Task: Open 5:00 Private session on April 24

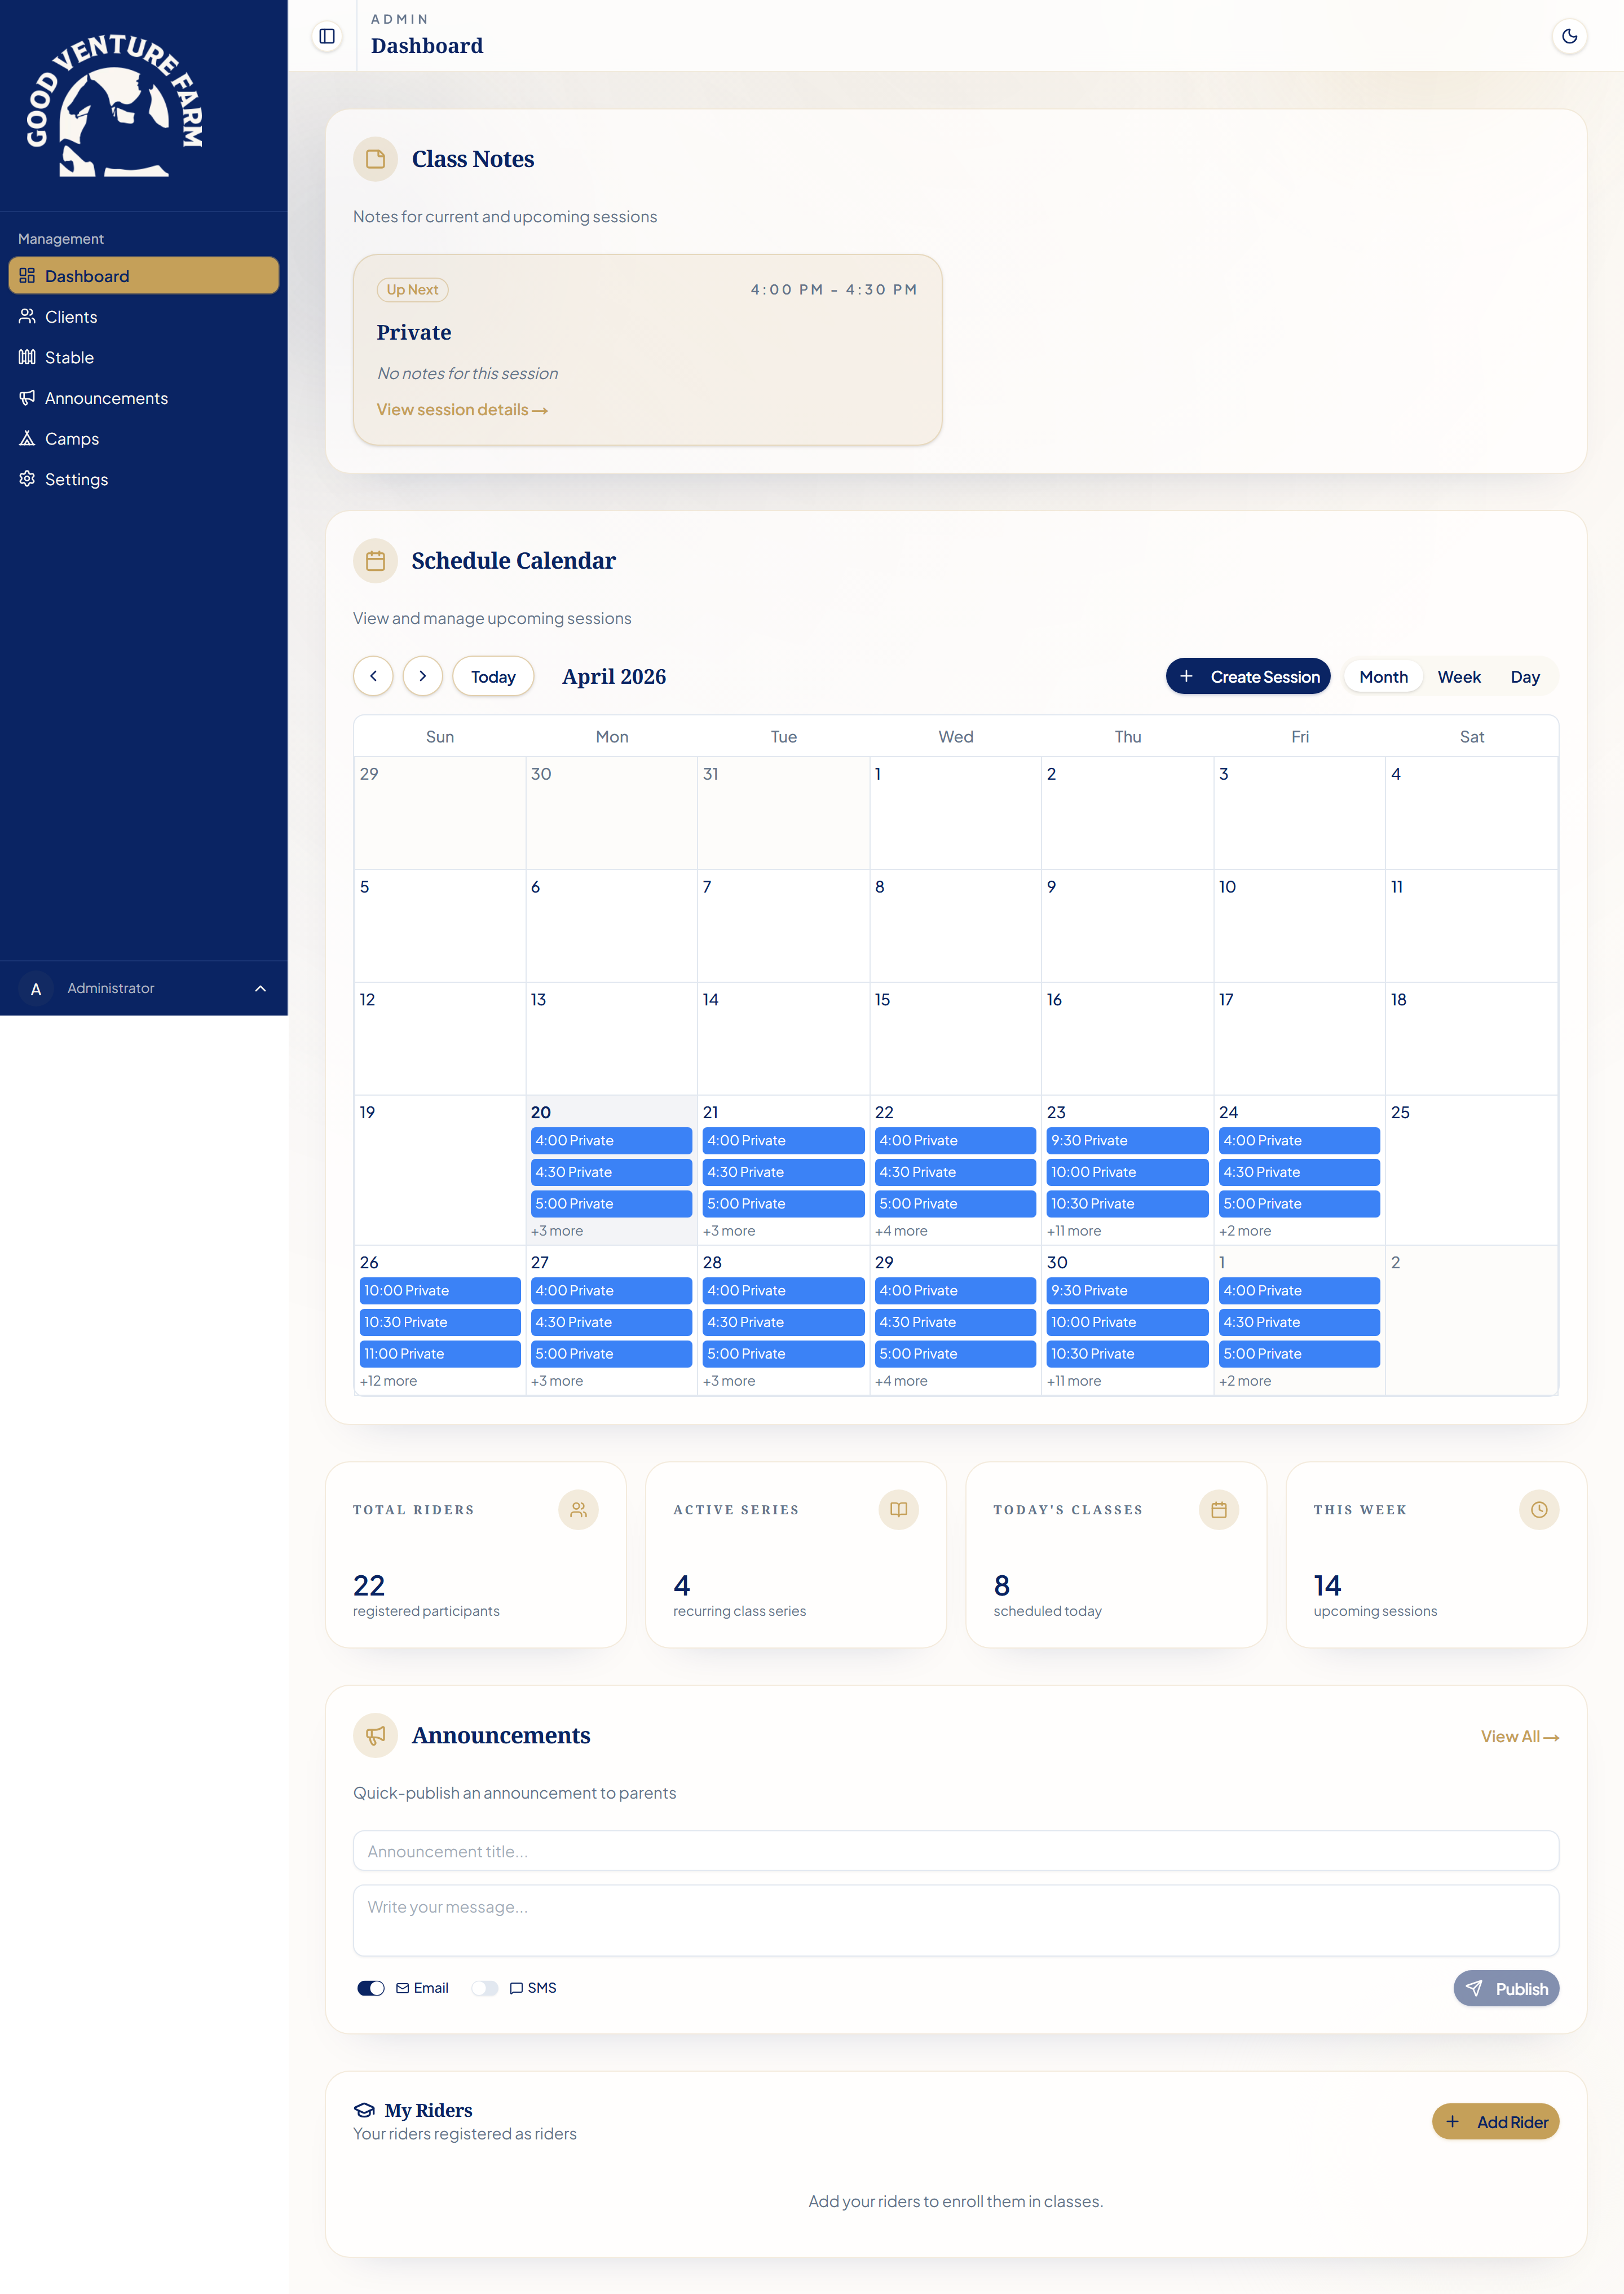Action: tap(1299, 1203)
